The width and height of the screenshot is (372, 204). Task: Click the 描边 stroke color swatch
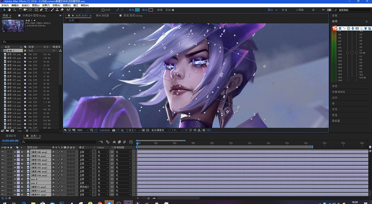tap(151, 10)
